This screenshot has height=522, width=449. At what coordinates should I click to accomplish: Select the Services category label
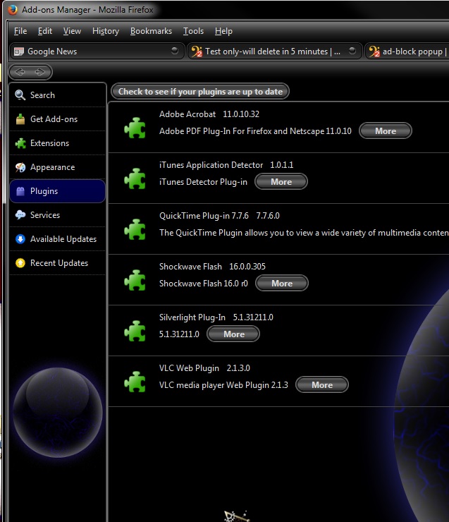coord(45,215)
